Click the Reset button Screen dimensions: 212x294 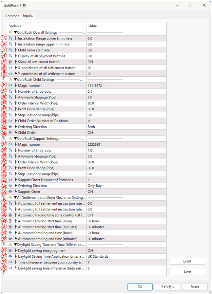[x=195, y=287]
